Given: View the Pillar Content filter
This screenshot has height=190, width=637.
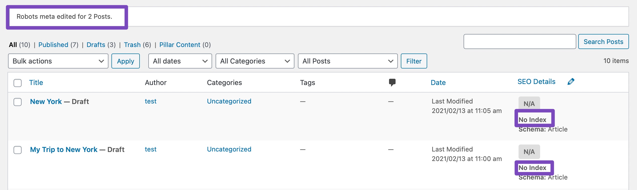Looking at the screenshot, I should [x=180, y=45].
